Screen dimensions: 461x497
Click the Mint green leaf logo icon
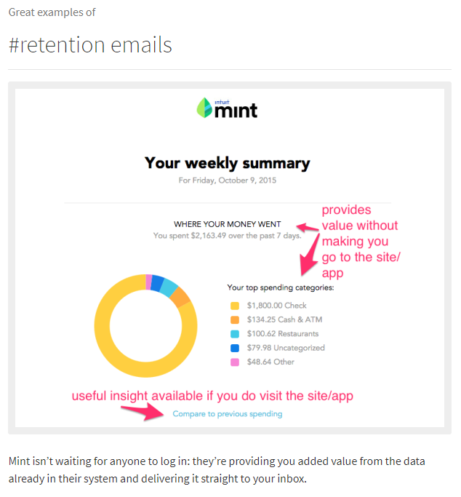(204, 108)
